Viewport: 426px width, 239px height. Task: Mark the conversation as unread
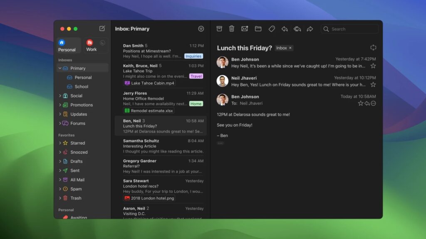(x=245, y=29)
